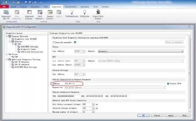Click the Cancel button
The width and height of the screenshot is (196, 121).
click(157, 115)
